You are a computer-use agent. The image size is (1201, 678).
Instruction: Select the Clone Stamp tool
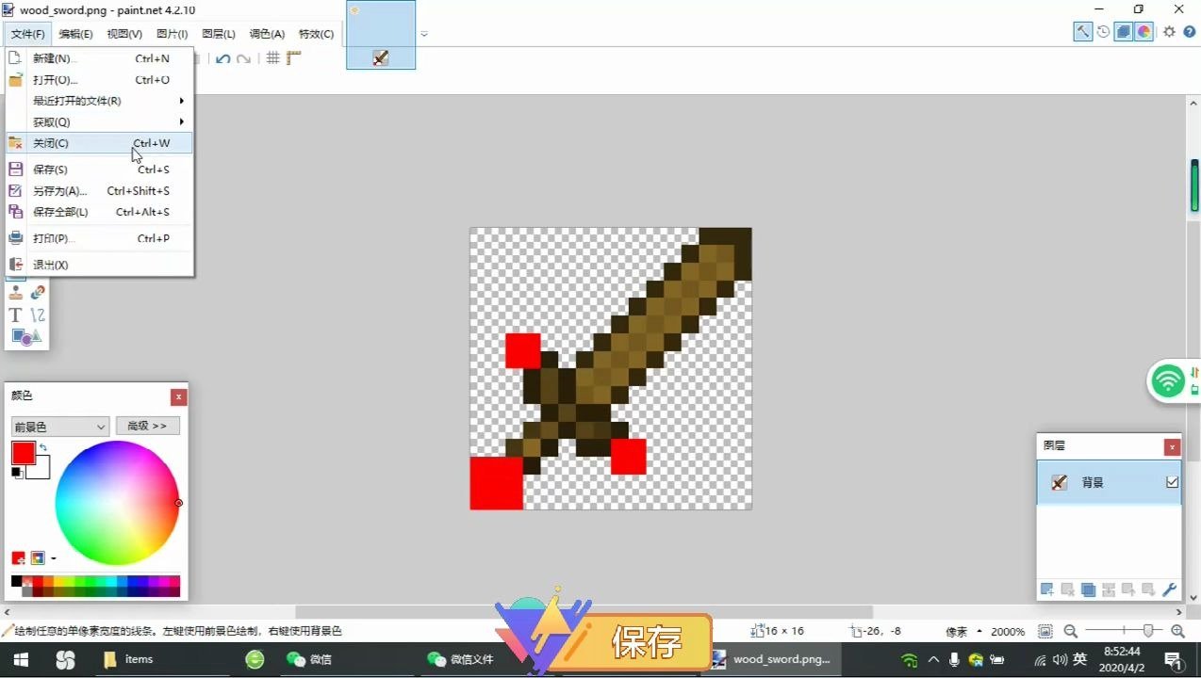coord(16,293)
